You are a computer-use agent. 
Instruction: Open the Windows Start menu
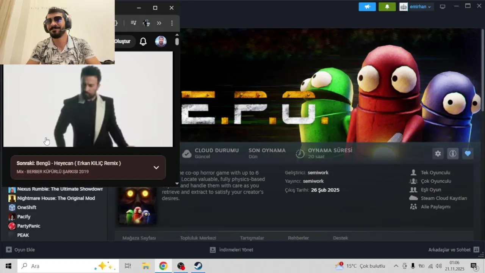tap(8, 266)
